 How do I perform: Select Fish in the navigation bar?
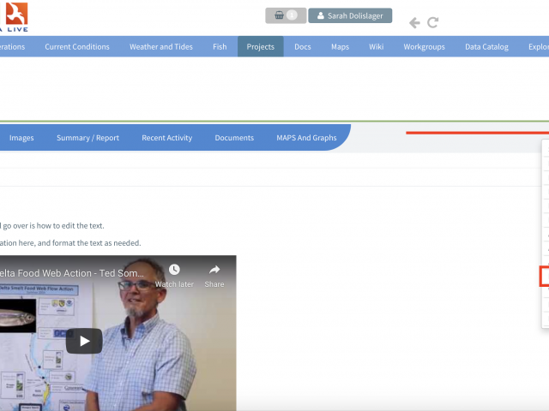[220, 47]
